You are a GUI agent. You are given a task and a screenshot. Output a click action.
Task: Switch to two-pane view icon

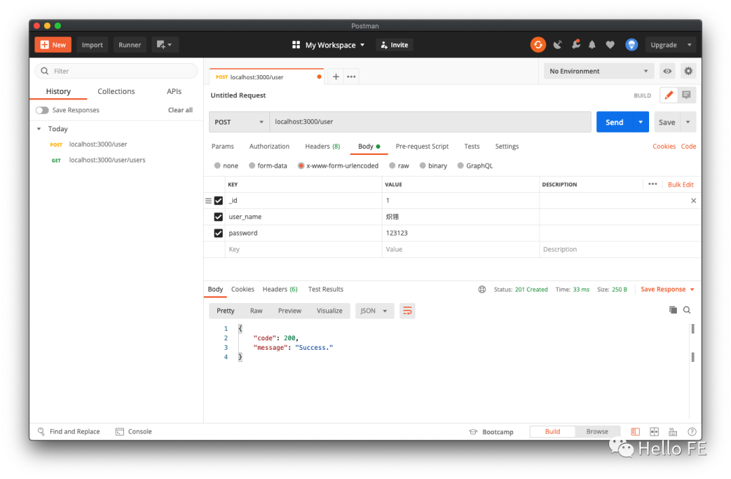(654, 432)
